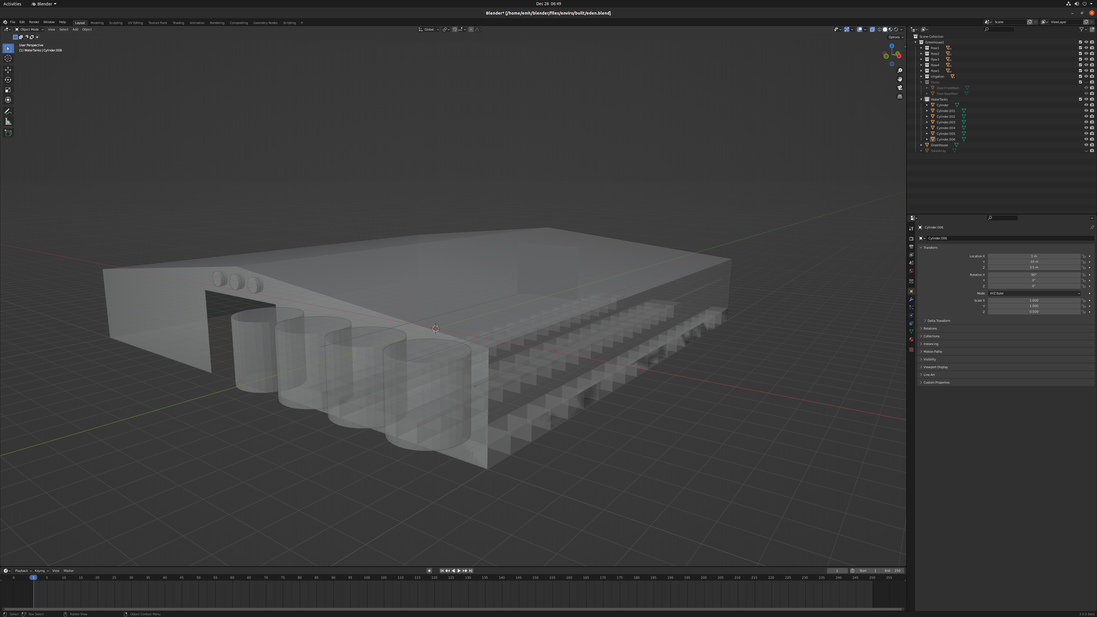Viewport: 1097px width, 617px height.
Task: Collapse the Transform panel
Action: pos(930,247)
